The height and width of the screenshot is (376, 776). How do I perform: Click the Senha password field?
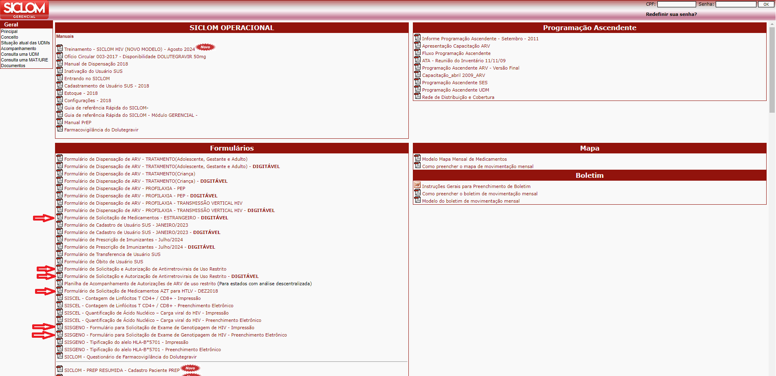[x=736, y=4]
